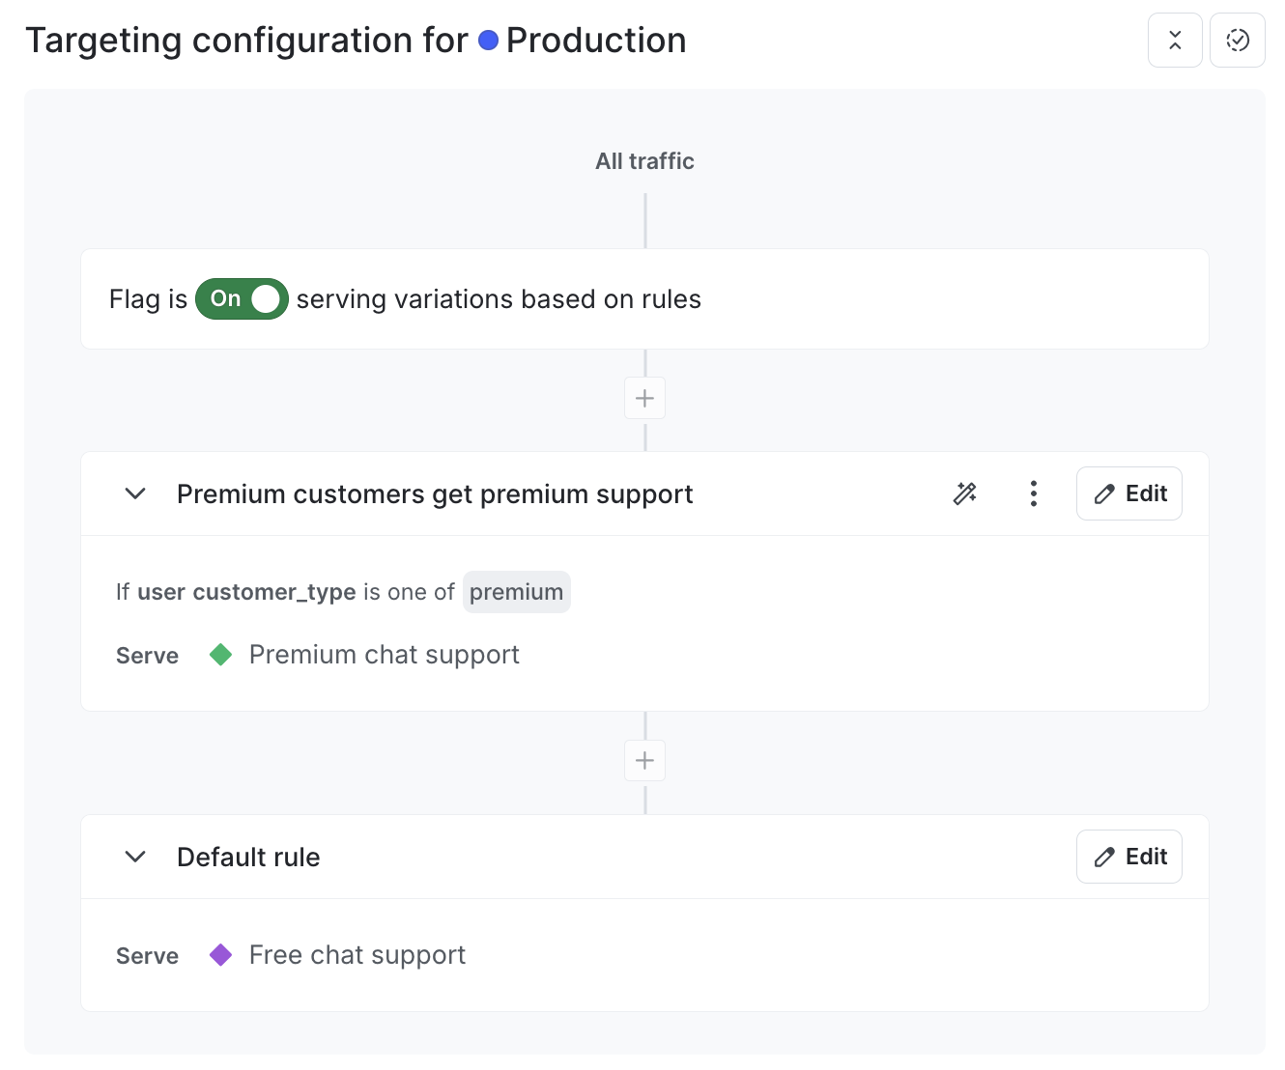Viewport: 1285px width, 1070px height.
Task: Click the purple diamond beside Free chat support
Action: [220, 954]
